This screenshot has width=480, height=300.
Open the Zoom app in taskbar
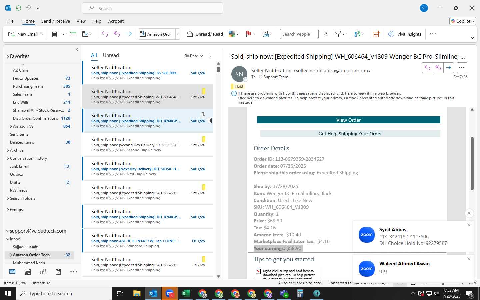click(x=169, y=293)
